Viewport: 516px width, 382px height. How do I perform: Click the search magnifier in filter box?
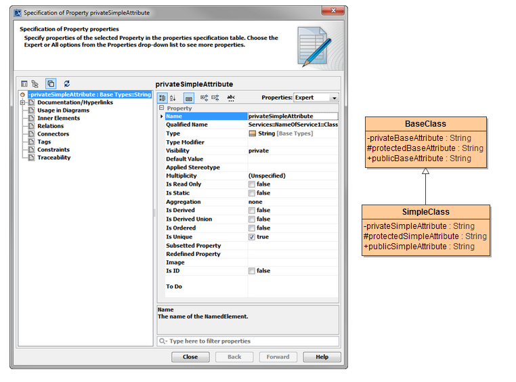point(163,341)
